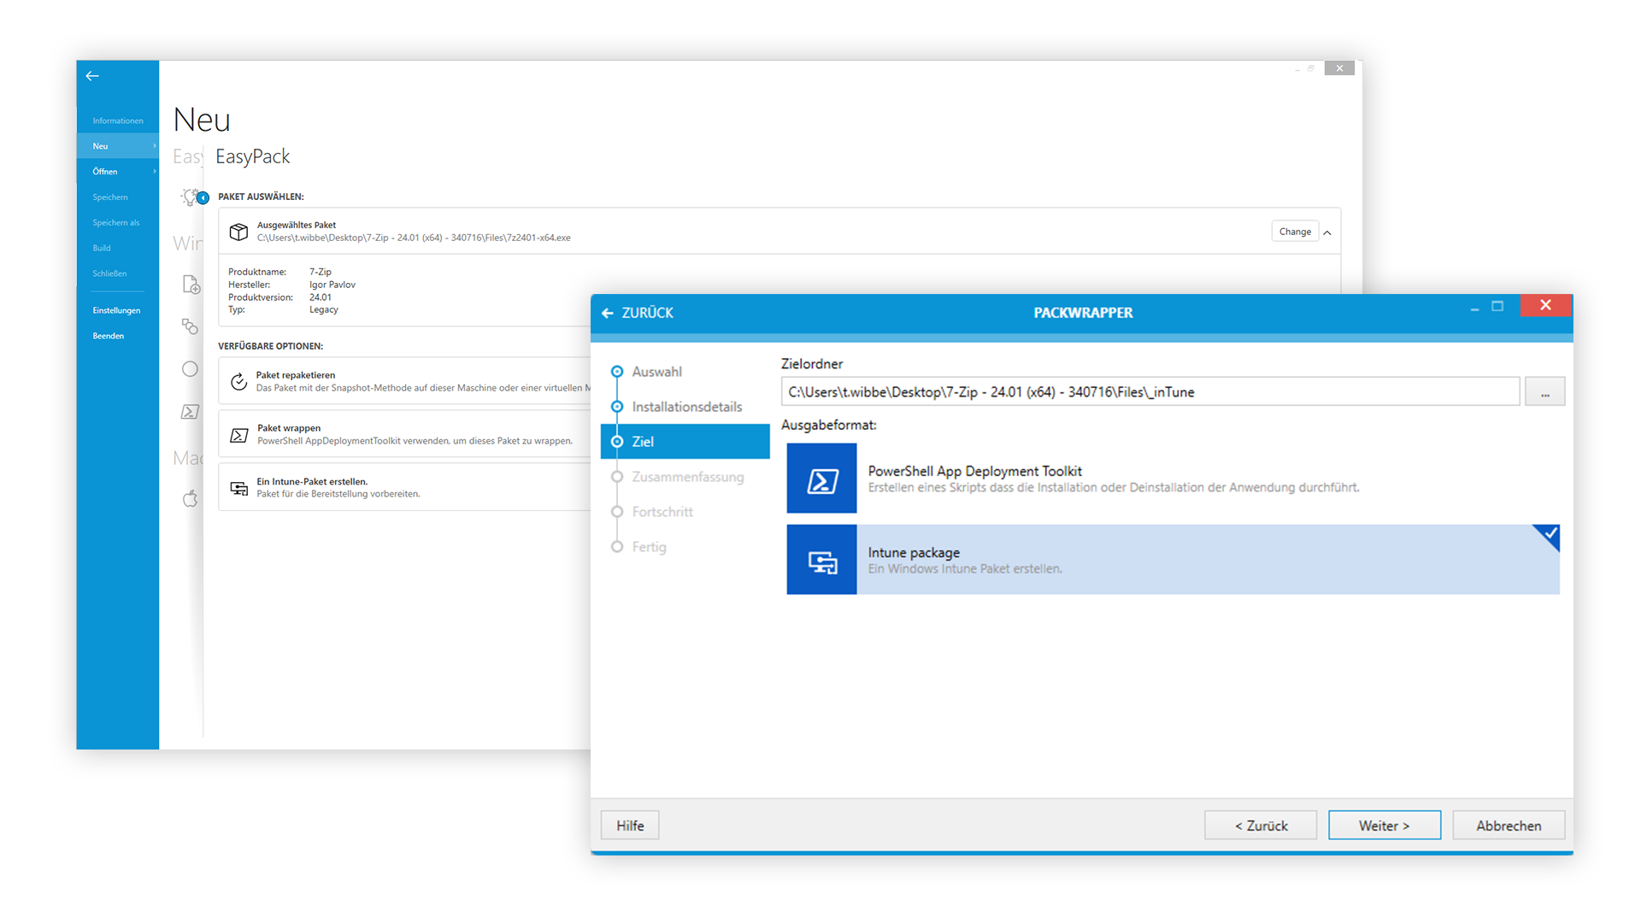This screenshot has width=1641, height=923.
Task: Go to the Installationsdetails wizard step
Action: coord(686,407)
